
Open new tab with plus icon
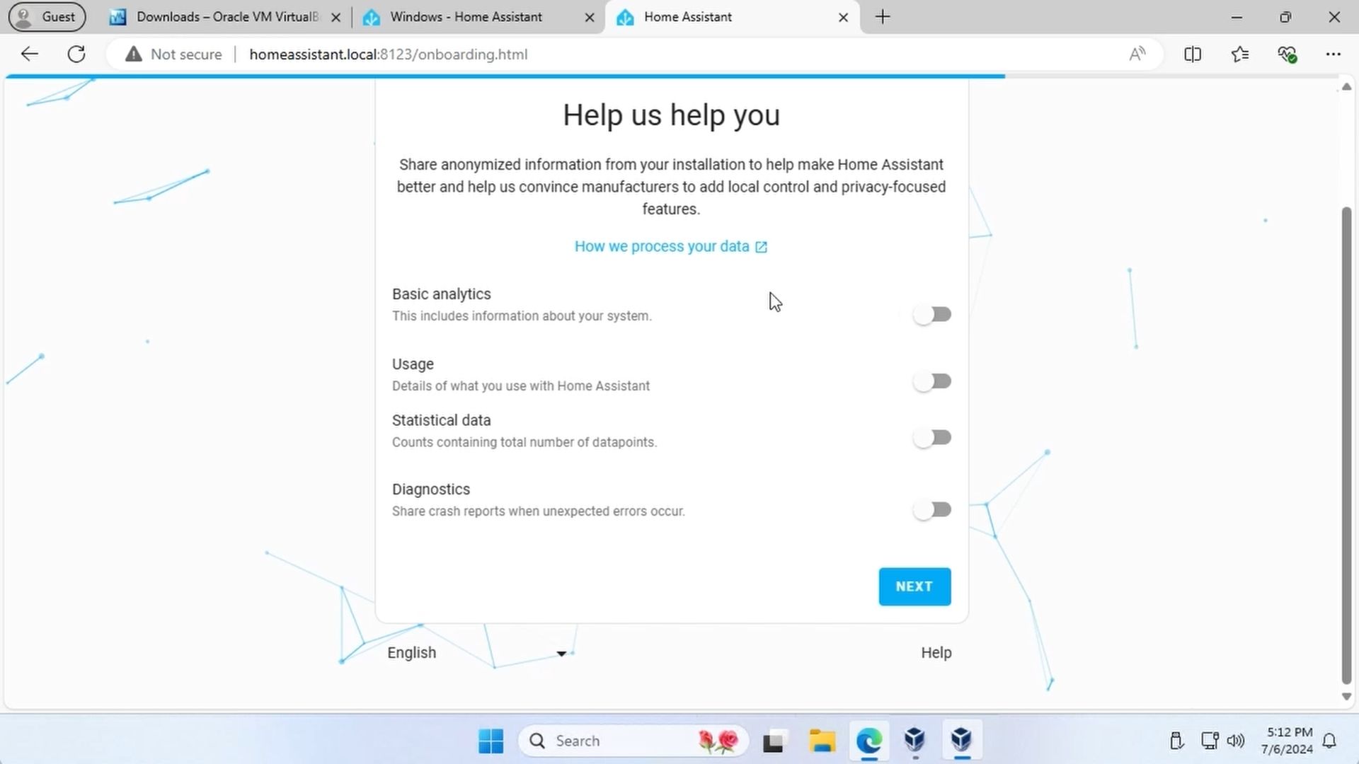pyautogui.click(x=881, y=17)
